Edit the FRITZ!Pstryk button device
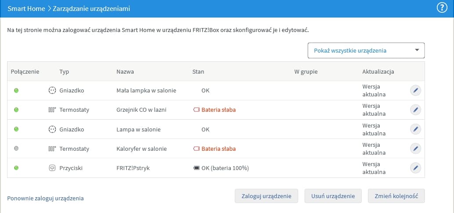 (415, 168)
